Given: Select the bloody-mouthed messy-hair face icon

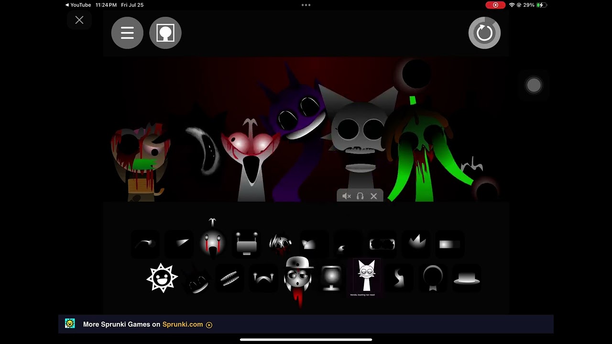Looking at the screenshot, I should (280, 244).
